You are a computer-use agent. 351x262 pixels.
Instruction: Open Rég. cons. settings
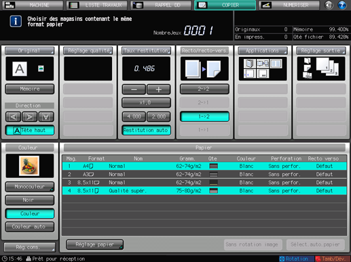coord(30,247)
